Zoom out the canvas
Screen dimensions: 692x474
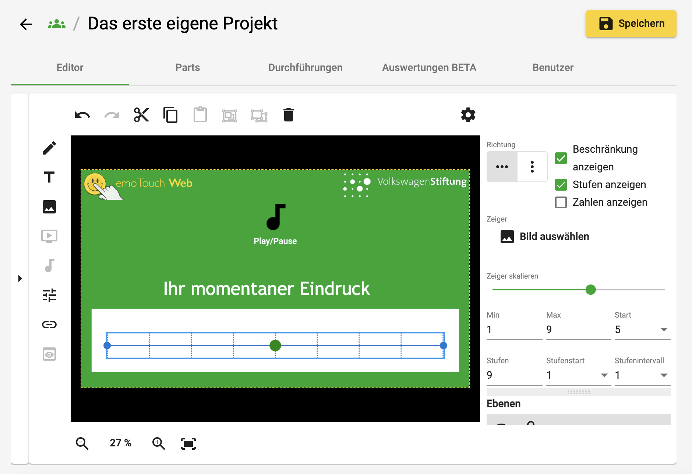[x=82, y=443]
